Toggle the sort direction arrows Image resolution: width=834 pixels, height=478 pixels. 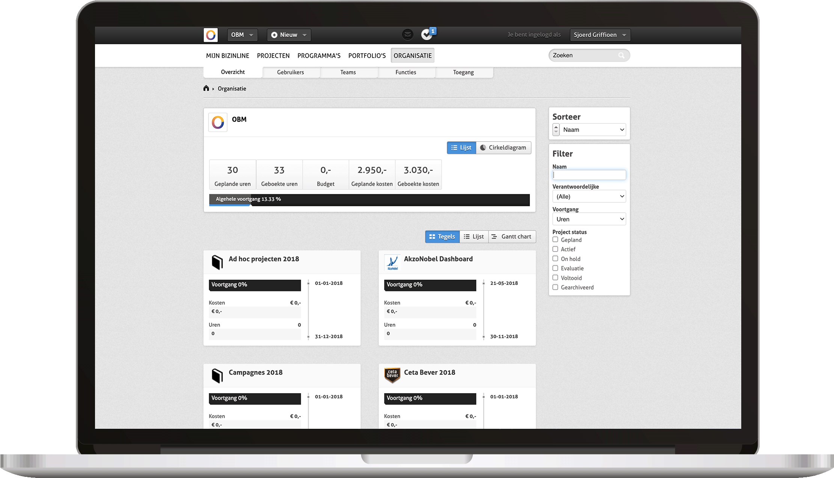coord(556,130)
